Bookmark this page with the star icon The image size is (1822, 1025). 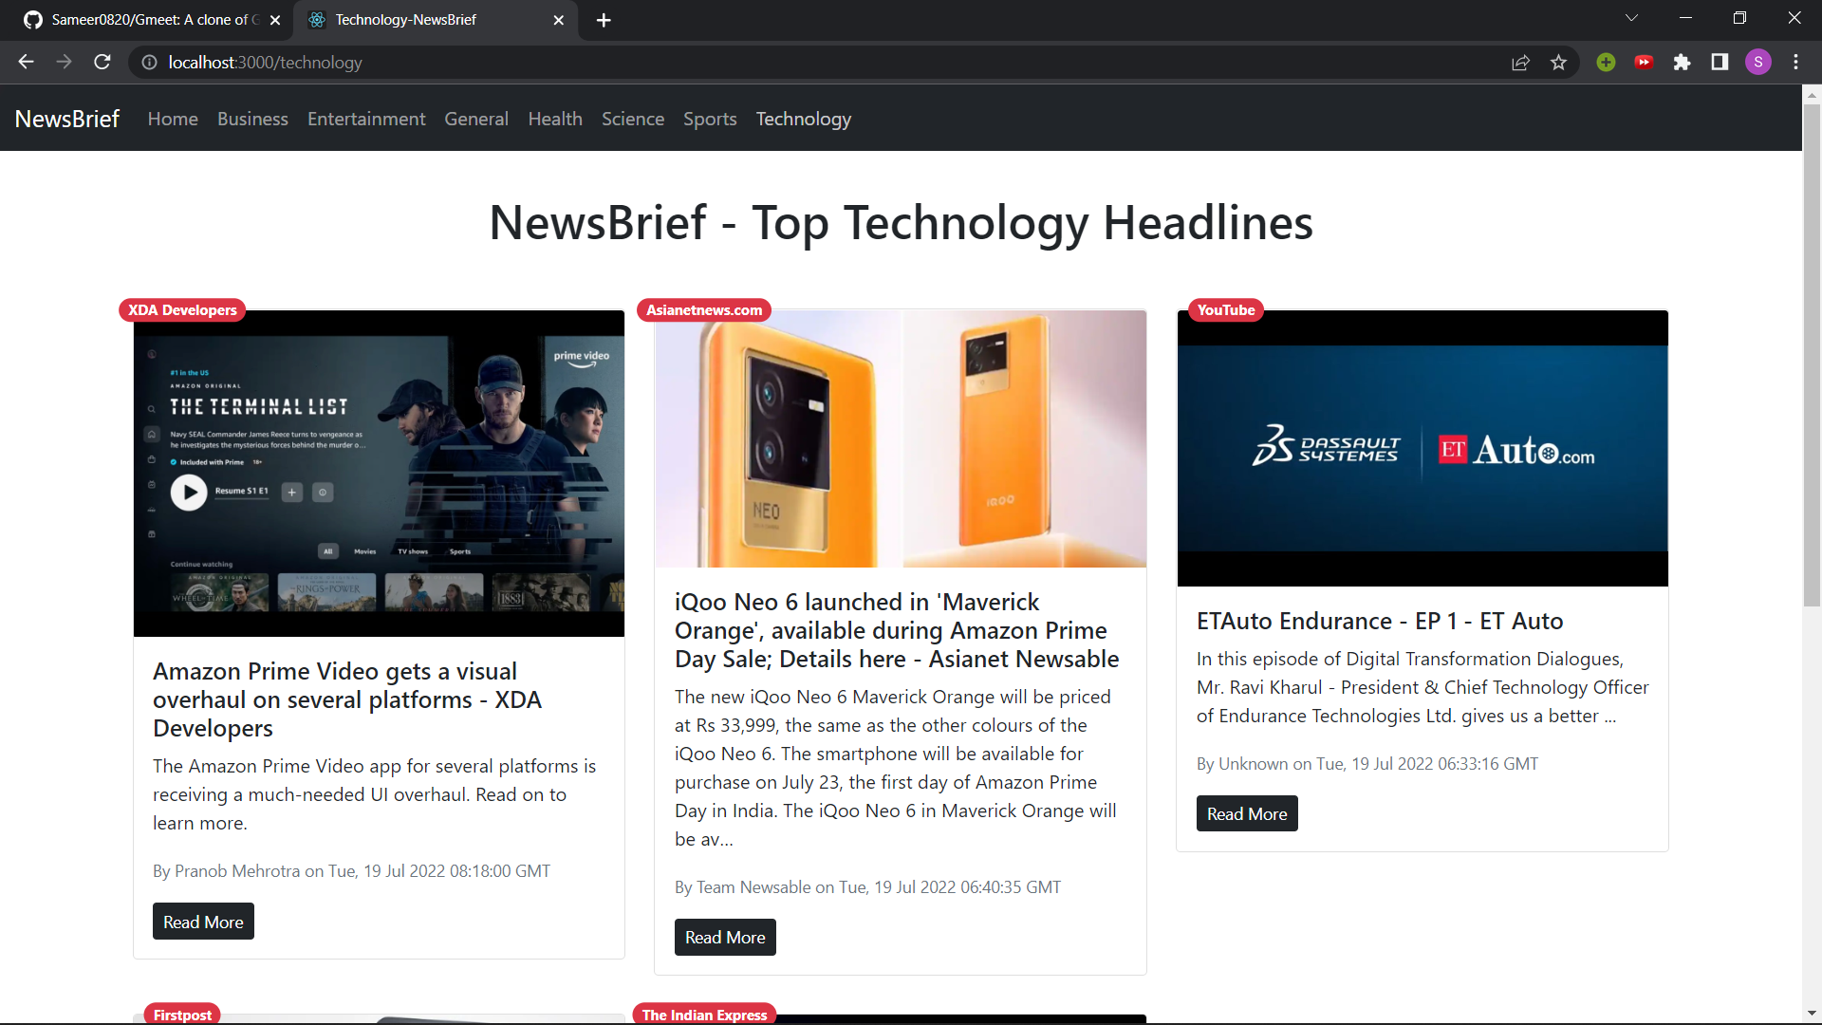coord(1558,63)
